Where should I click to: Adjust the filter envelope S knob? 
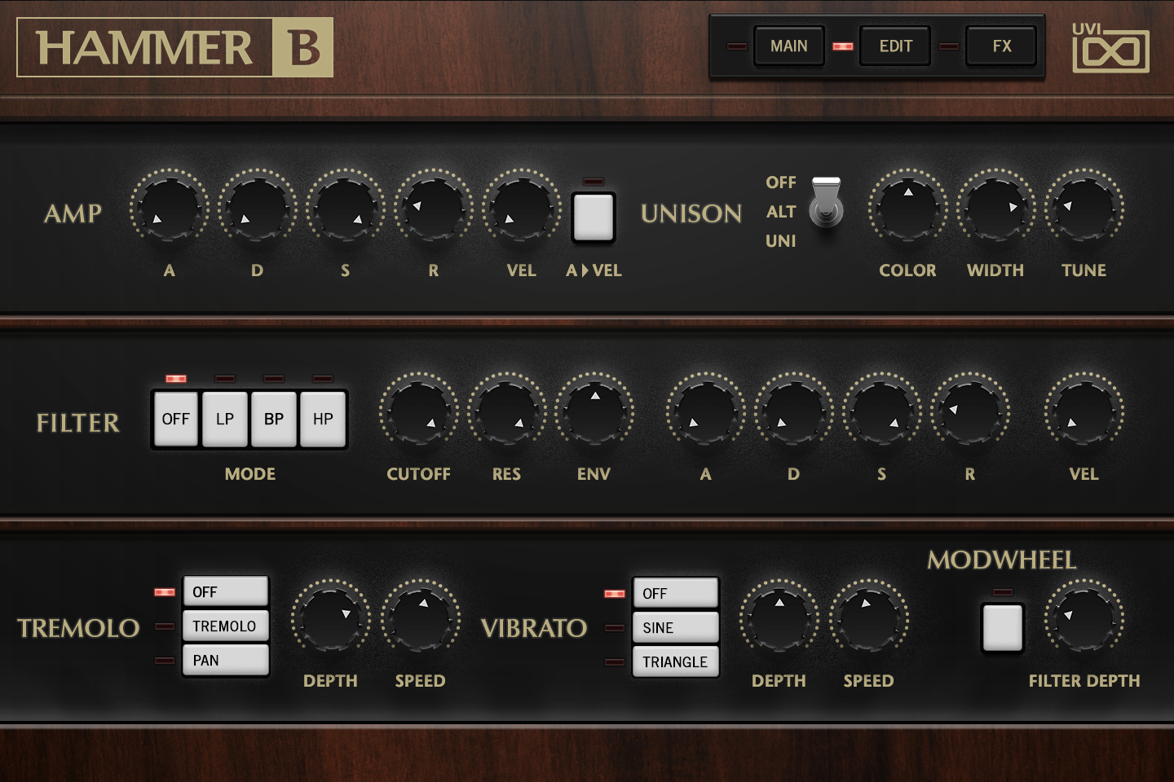881,412
